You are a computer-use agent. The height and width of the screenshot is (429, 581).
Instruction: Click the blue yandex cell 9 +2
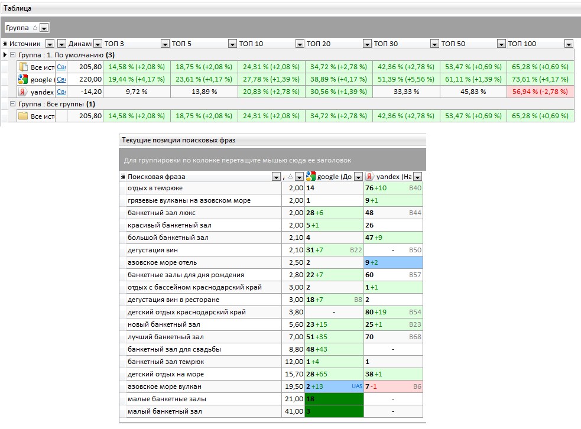[x=393, y=262]
